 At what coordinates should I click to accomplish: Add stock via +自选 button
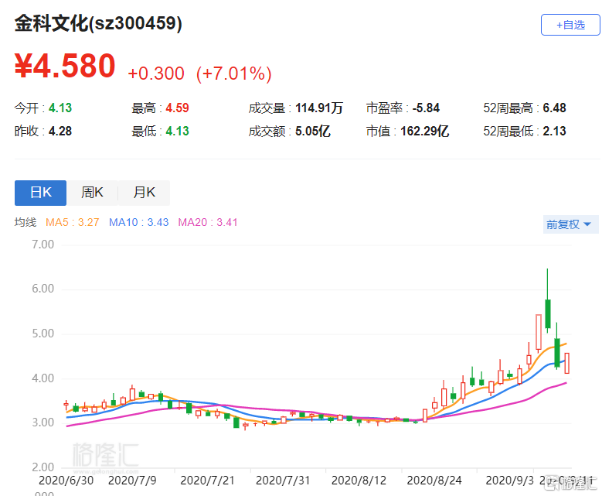pos(570,25)
